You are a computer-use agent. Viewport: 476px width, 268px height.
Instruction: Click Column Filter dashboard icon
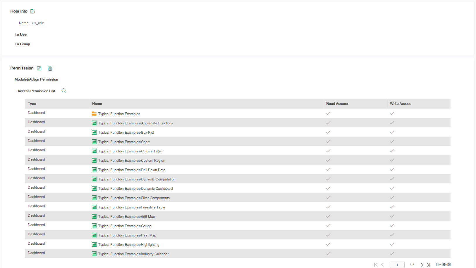(94, 151)
